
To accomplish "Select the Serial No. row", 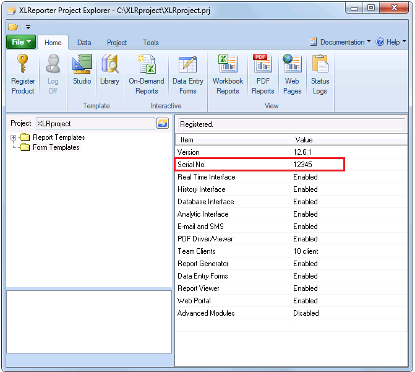I will pos(291,165).
